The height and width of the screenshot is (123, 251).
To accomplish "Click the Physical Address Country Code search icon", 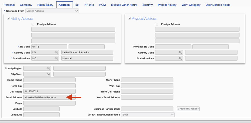I will pos(181,52).
